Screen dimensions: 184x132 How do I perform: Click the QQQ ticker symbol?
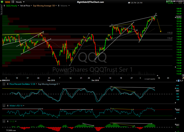(x=7, y=2)
